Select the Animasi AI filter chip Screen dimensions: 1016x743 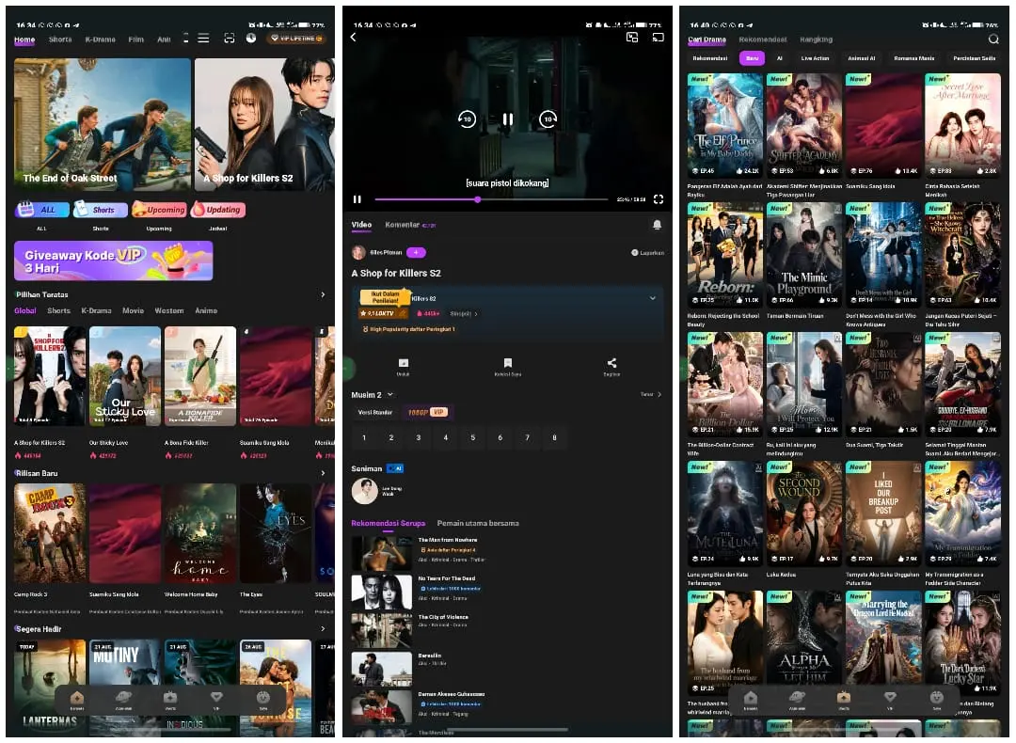point(861,58)
